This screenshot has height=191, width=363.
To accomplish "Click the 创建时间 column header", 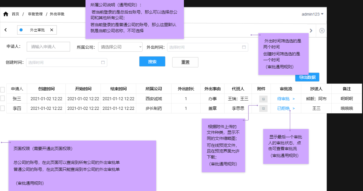I will 46,89.
